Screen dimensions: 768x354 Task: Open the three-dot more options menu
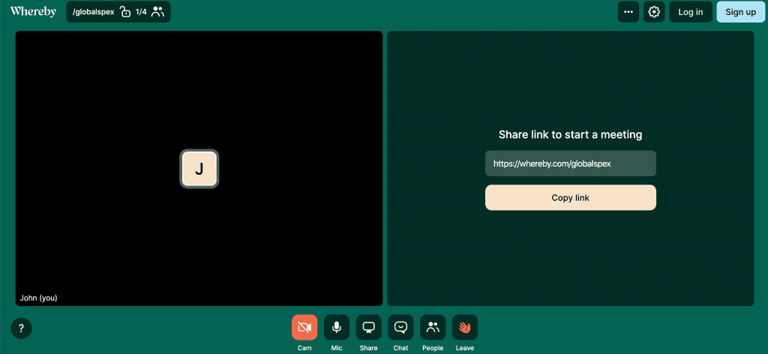[628, 12]
